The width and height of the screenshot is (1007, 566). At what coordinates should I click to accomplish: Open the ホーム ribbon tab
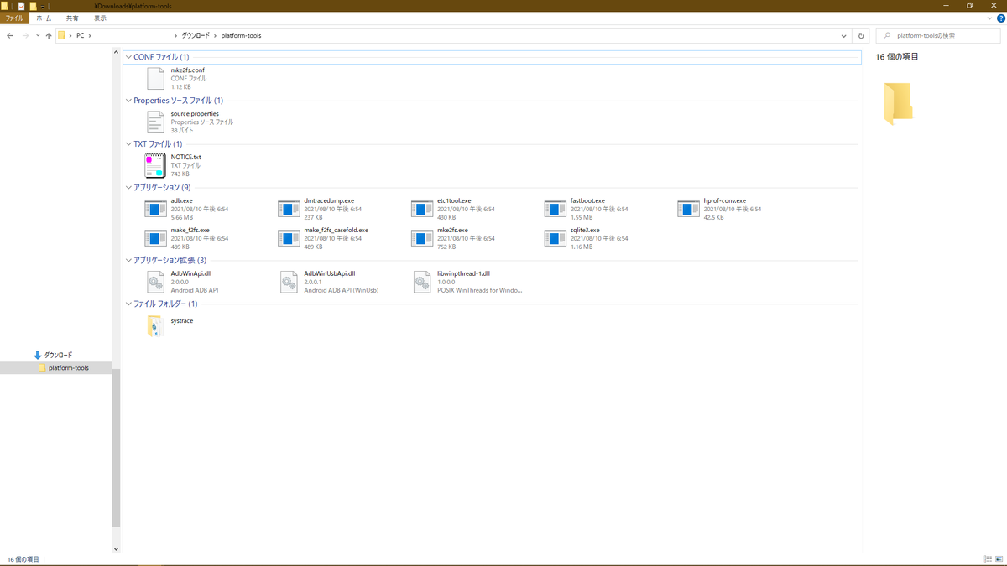pyautogui.click(x=44, y=17)
